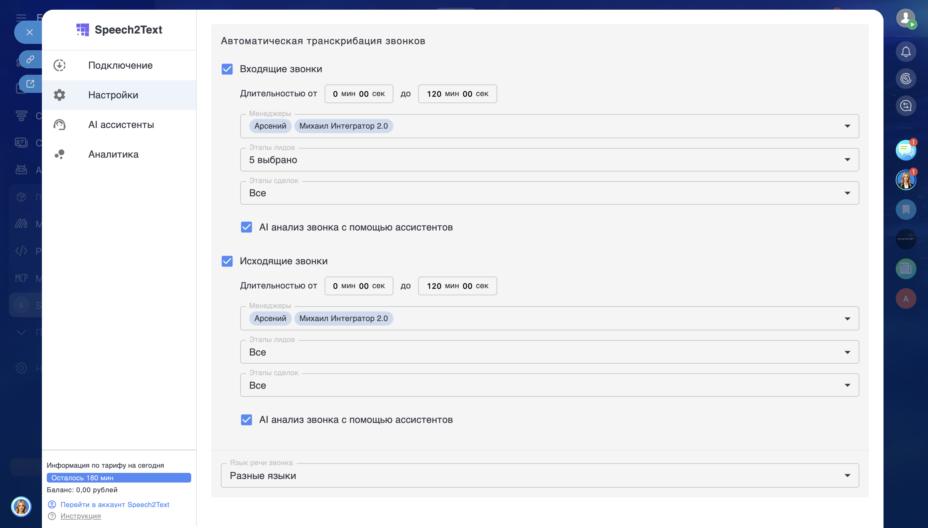Open the AI ассистенты menu item
This screenshot has height=528, width=928.
(121, 125)
